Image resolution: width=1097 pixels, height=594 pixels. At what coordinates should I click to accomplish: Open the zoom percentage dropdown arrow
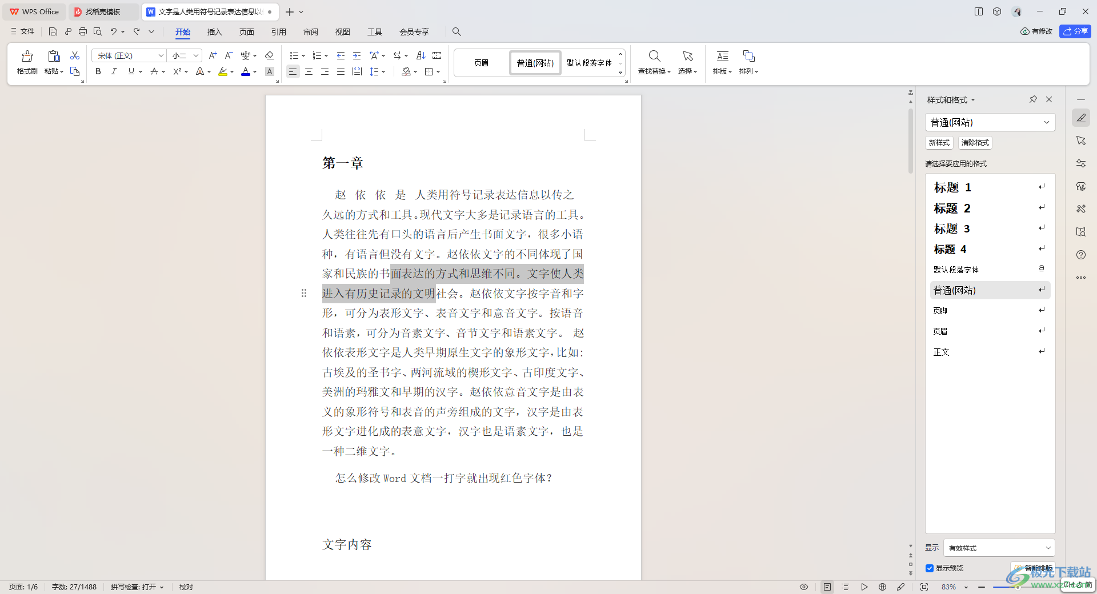(x=966, y=587)
